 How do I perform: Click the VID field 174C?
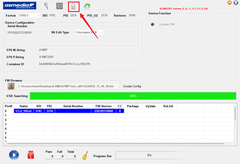[54, 15]
